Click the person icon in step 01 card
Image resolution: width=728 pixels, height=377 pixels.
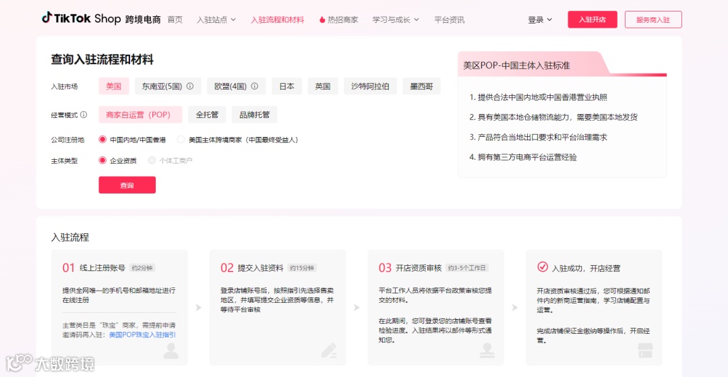(x=171, y=351)
